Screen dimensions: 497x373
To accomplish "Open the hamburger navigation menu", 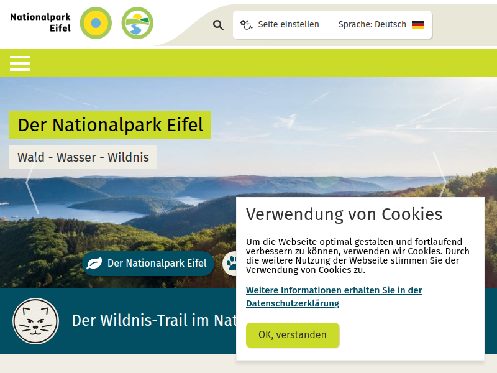I will point(20,63).
